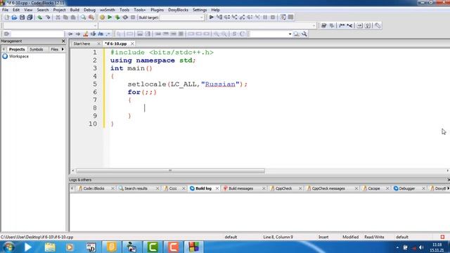
Task: Click the jump back arrow icon
Action: [70, 34]
